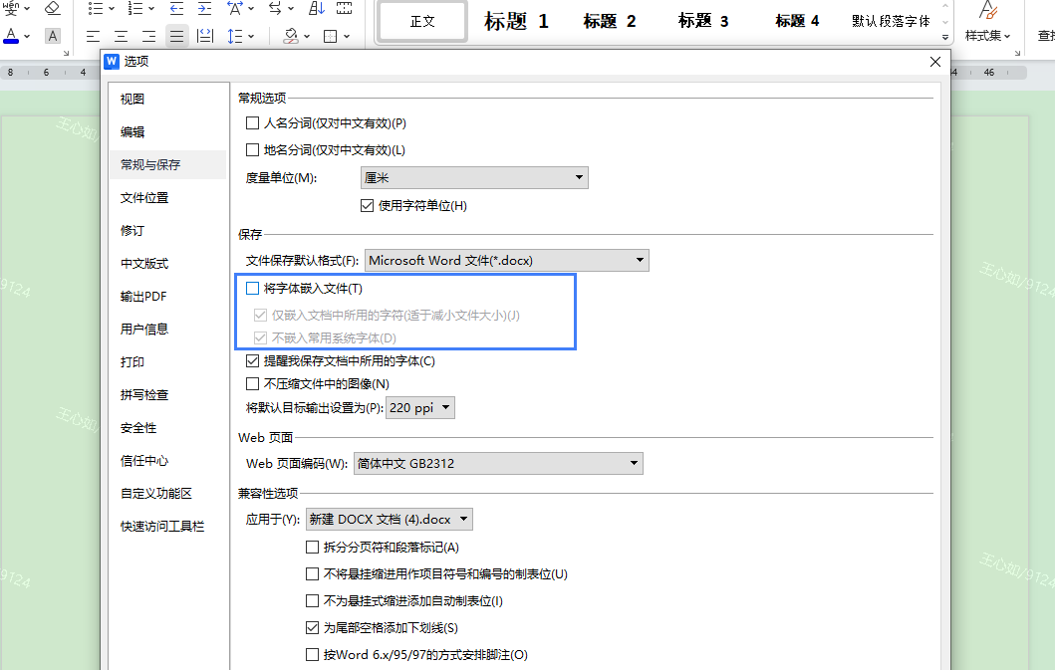Apply the 标题 1 style
This screenshot has width=1055, height=670.
[516, 21]
